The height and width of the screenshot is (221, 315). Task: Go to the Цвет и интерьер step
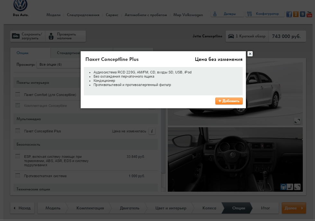(171, 208)
